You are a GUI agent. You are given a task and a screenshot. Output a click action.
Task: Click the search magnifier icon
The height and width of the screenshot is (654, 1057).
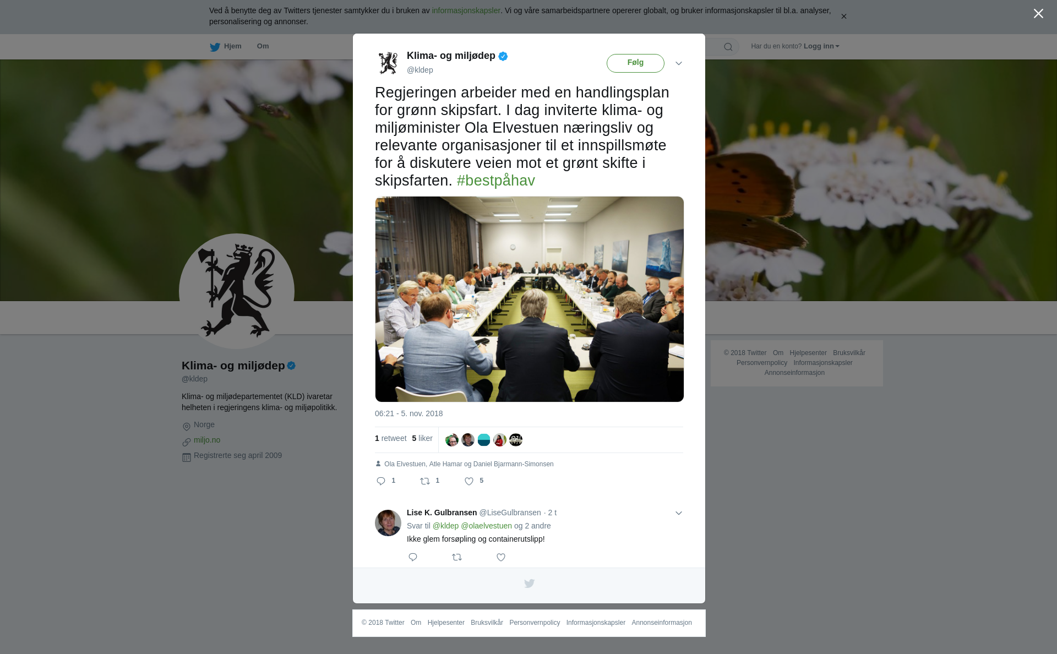pos(728,47)
